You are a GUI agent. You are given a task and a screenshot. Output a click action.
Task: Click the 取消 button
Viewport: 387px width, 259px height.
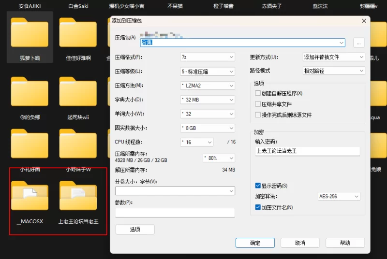click(300, 243)
